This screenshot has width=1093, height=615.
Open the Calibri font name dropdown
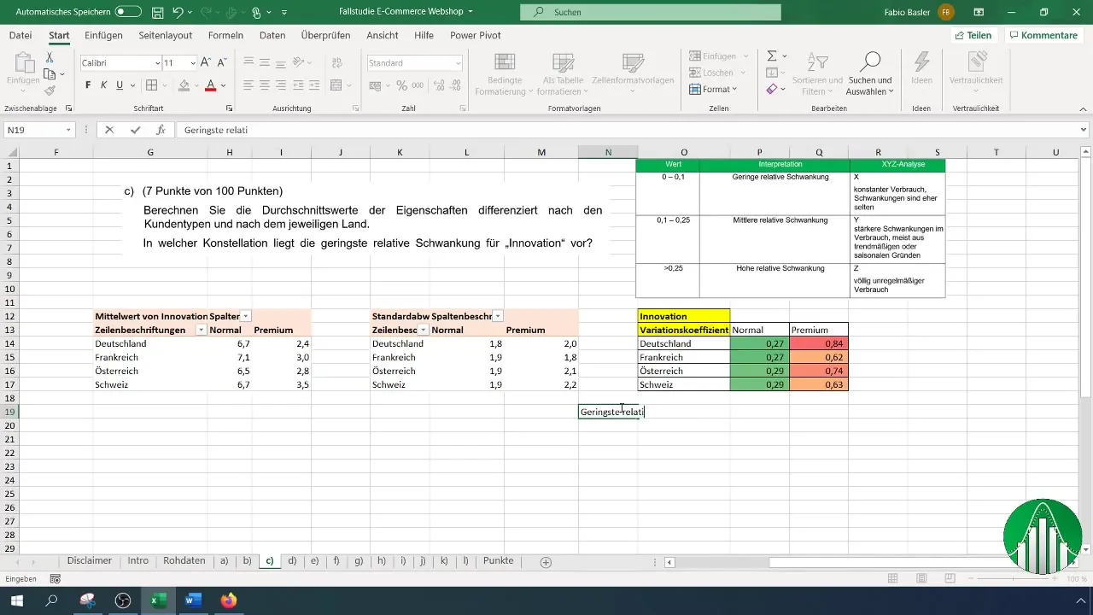click(158, 63)
